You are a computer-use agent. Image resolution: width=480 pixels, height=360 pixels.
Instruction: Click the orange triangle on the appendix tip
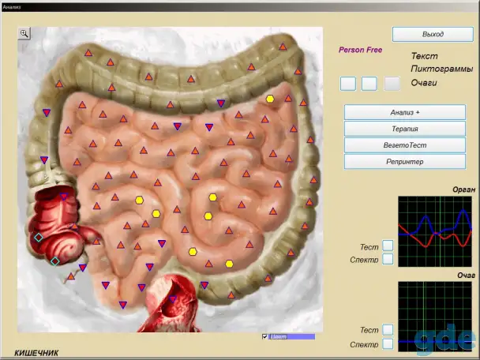pyautogui.click(x=71, y=276)
